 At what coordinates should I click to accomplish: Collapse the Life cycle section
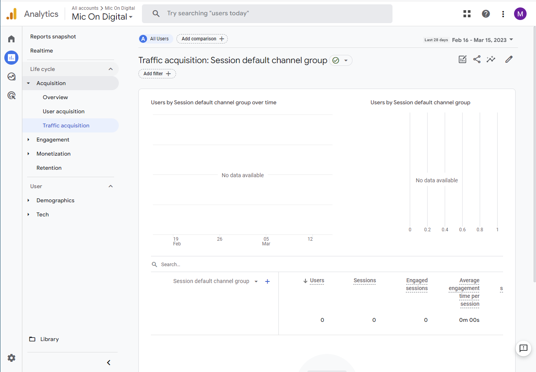(111, 69)
